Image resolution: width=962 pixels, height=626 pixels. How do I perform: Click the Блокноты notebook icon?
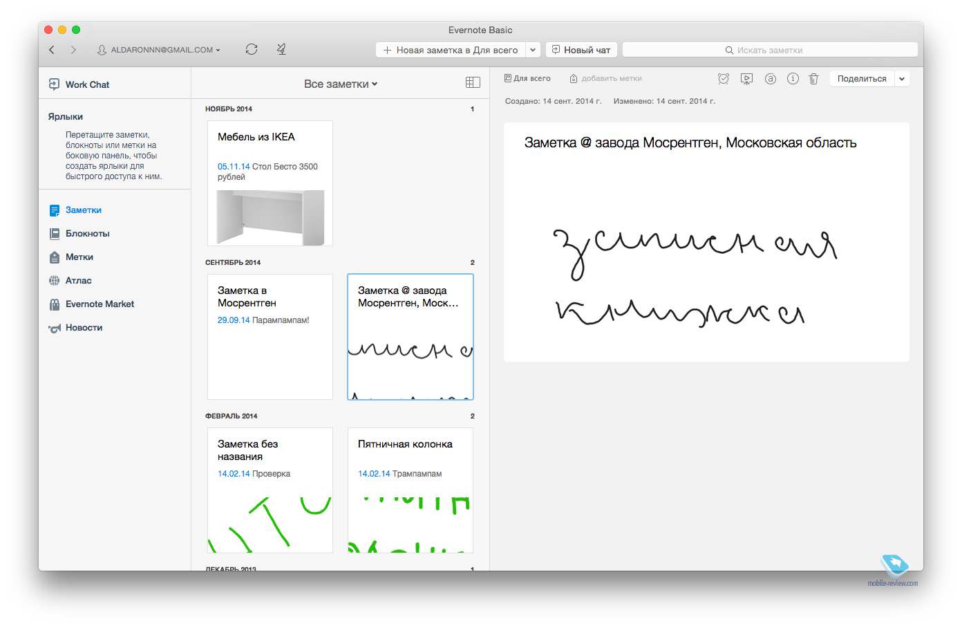click(55, 234)
